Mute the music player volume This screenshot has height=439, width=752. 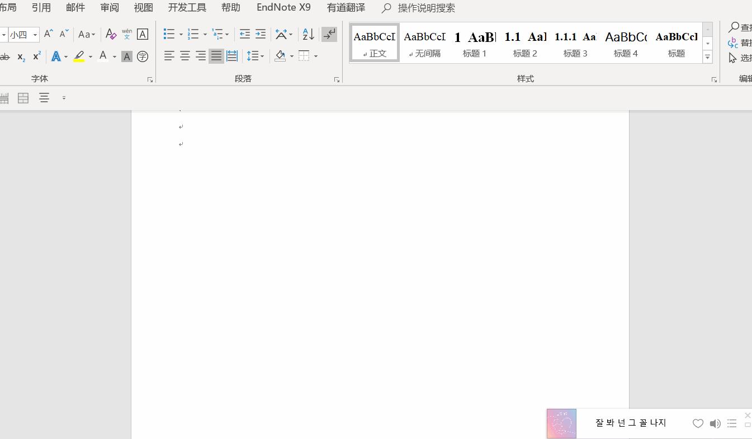tap(715, 423)
